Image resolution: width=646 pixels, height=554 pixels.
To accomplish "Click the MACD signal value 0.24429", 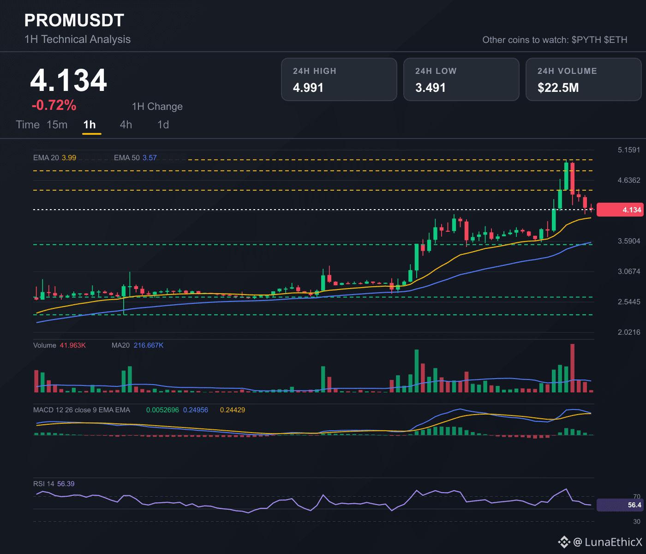I will pyautogui.click(x=233, y=410).
